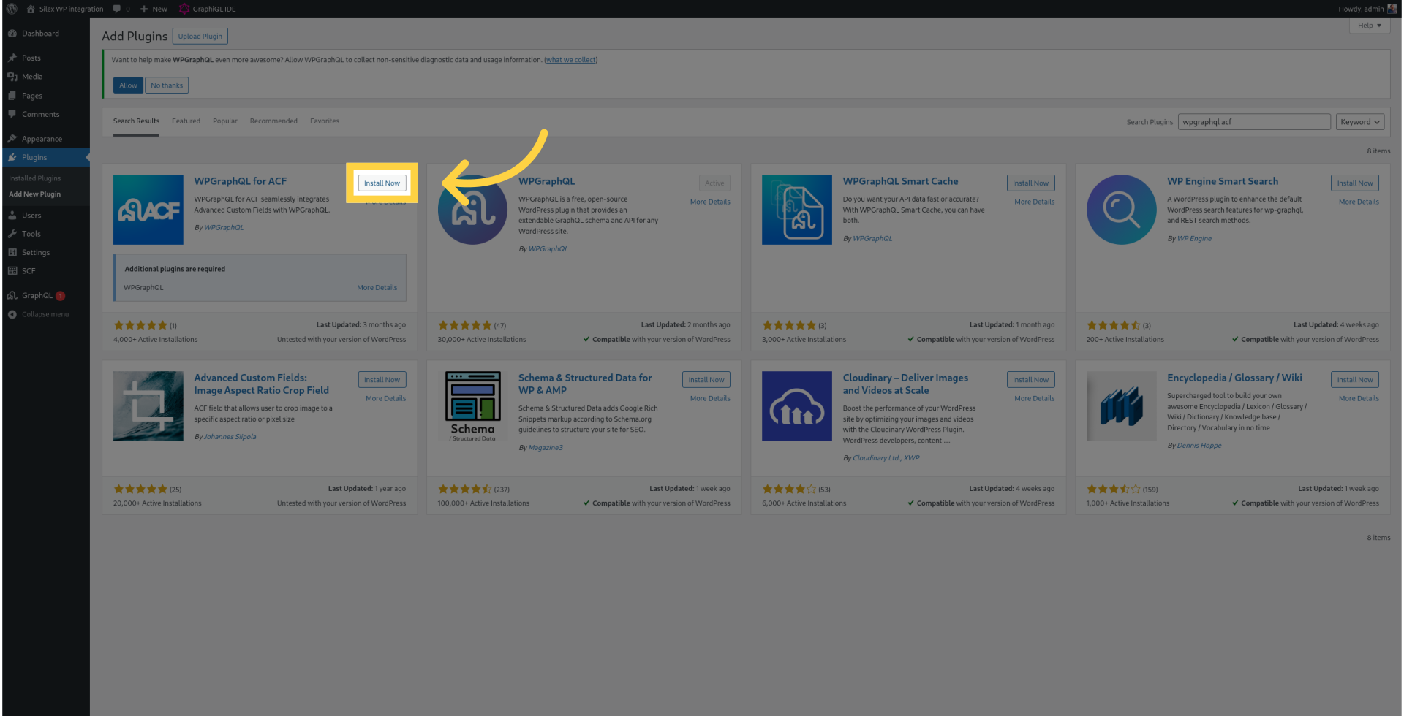Collapse the admin sidebar menu
This screenshot has height=716, width=1404.
(45, 315)
